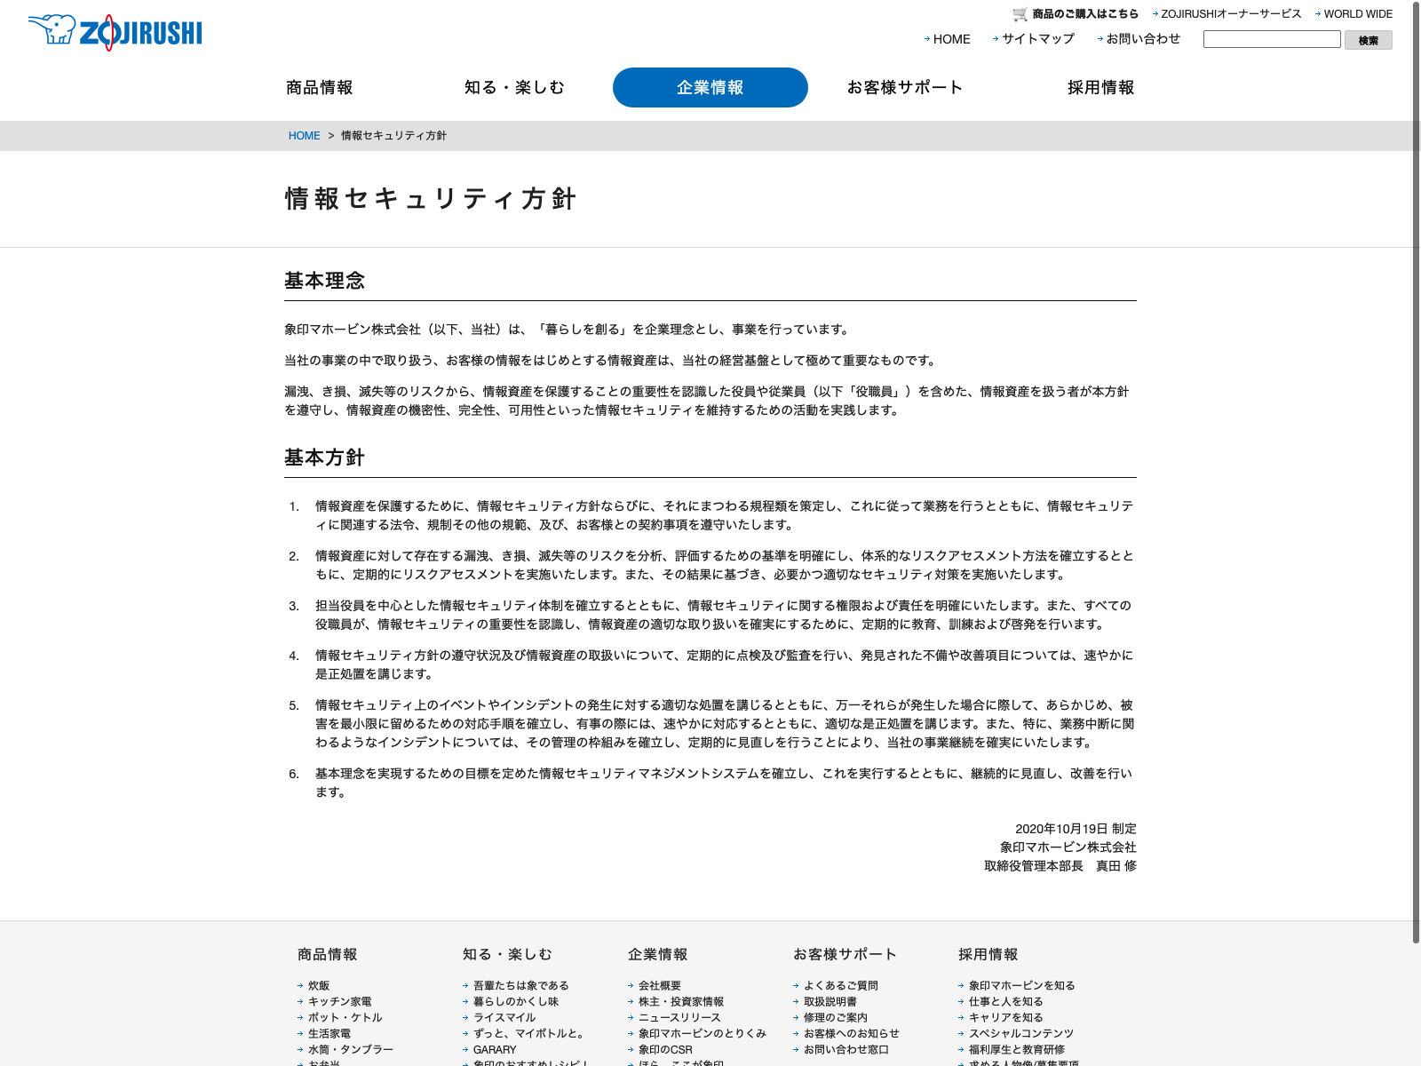
Task: Open お問い合わせ in the header
Action: (x=1143, y=39)
